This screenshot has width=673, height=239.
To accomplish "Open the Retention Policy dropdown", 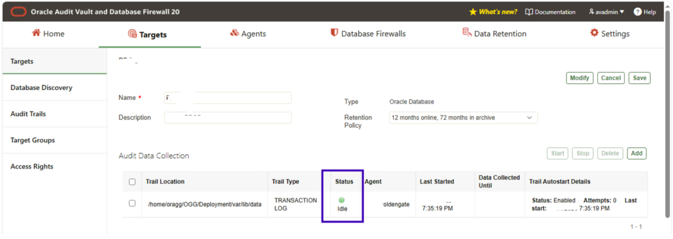I will point(463,118).
